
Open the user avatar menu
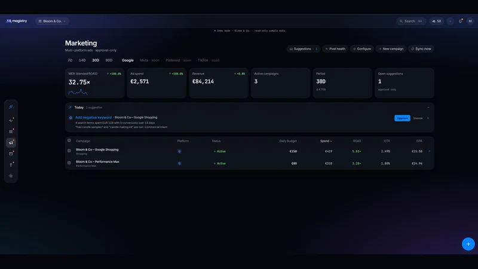point(470,21)
